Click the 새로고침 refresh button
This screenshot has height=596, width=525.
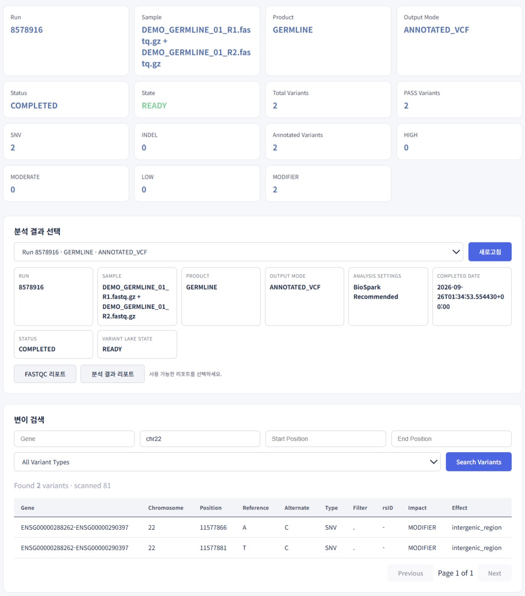490,252
